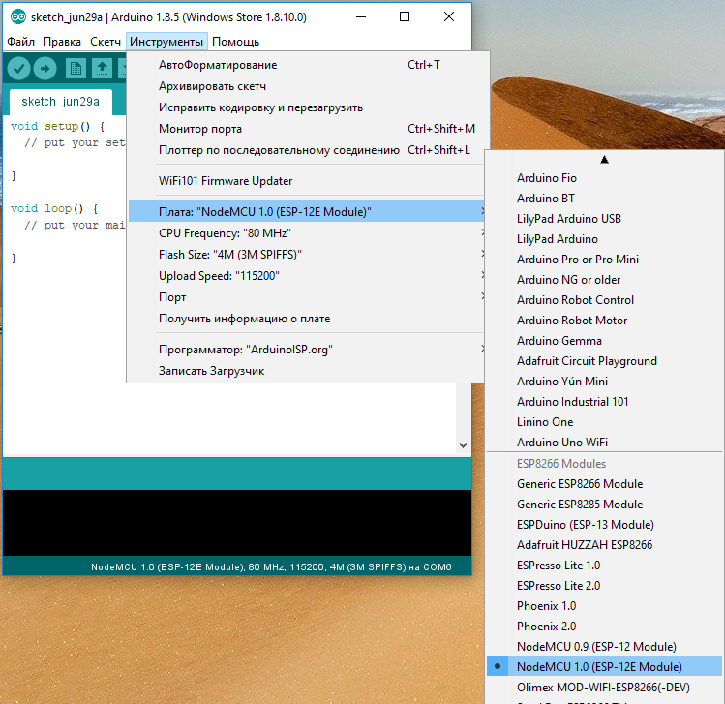Select Adafruit Circuit Playground board
Image resolution: width=725 pixels, height=704 pixels.
click(604, 361)
